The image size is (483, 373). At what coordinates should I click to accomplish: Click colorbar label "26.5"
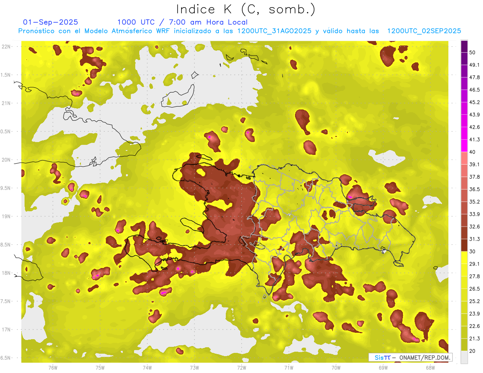pyautogui.click(x=474, y=289)
